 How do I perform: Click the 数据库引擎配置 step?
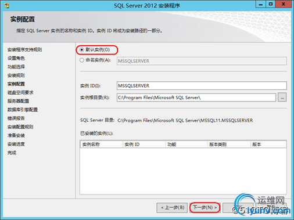[x=23, y=110]
